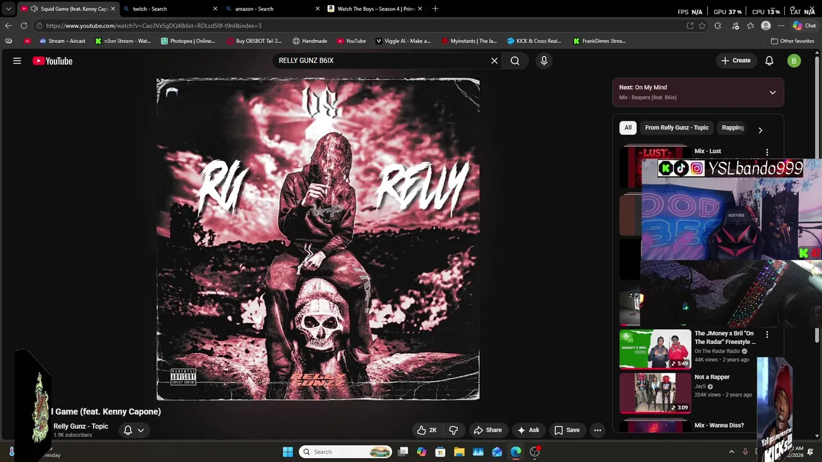Select the Rapping filter chip
This screenshot has height=462, width=822.
click(x=733, y=128)
